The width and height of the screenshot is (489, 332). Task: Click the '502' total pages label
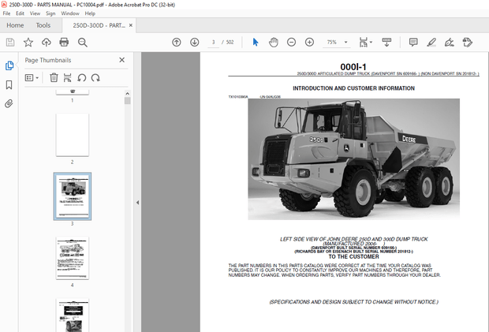230,42
